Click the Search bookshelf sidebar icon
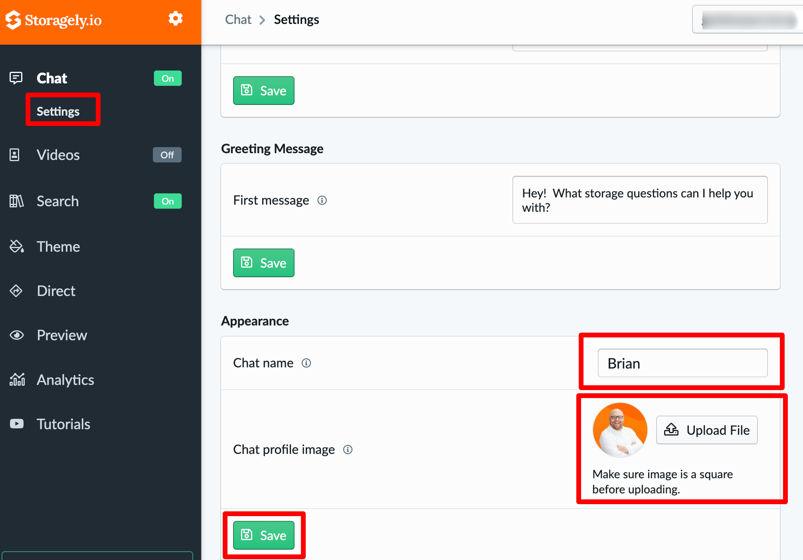 pos(16,201)
